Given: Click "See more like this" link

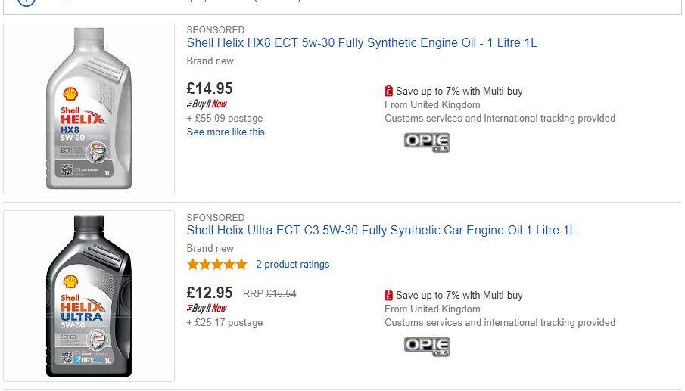Looking at the screenshot, I should coord(226,132).
